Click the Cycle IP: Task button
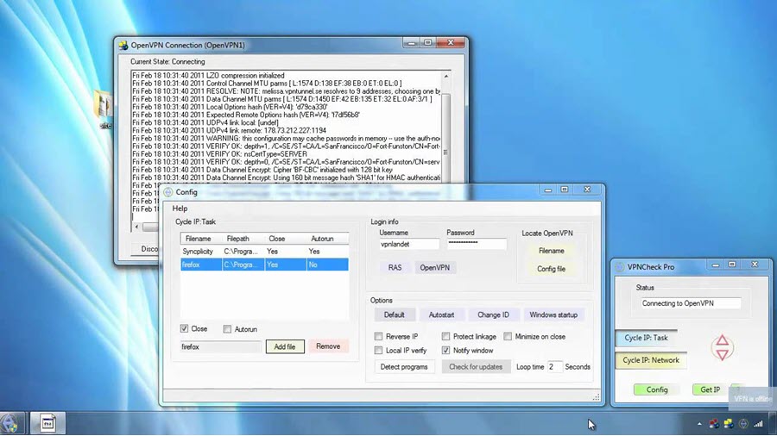777x436 pixels. 646,338
